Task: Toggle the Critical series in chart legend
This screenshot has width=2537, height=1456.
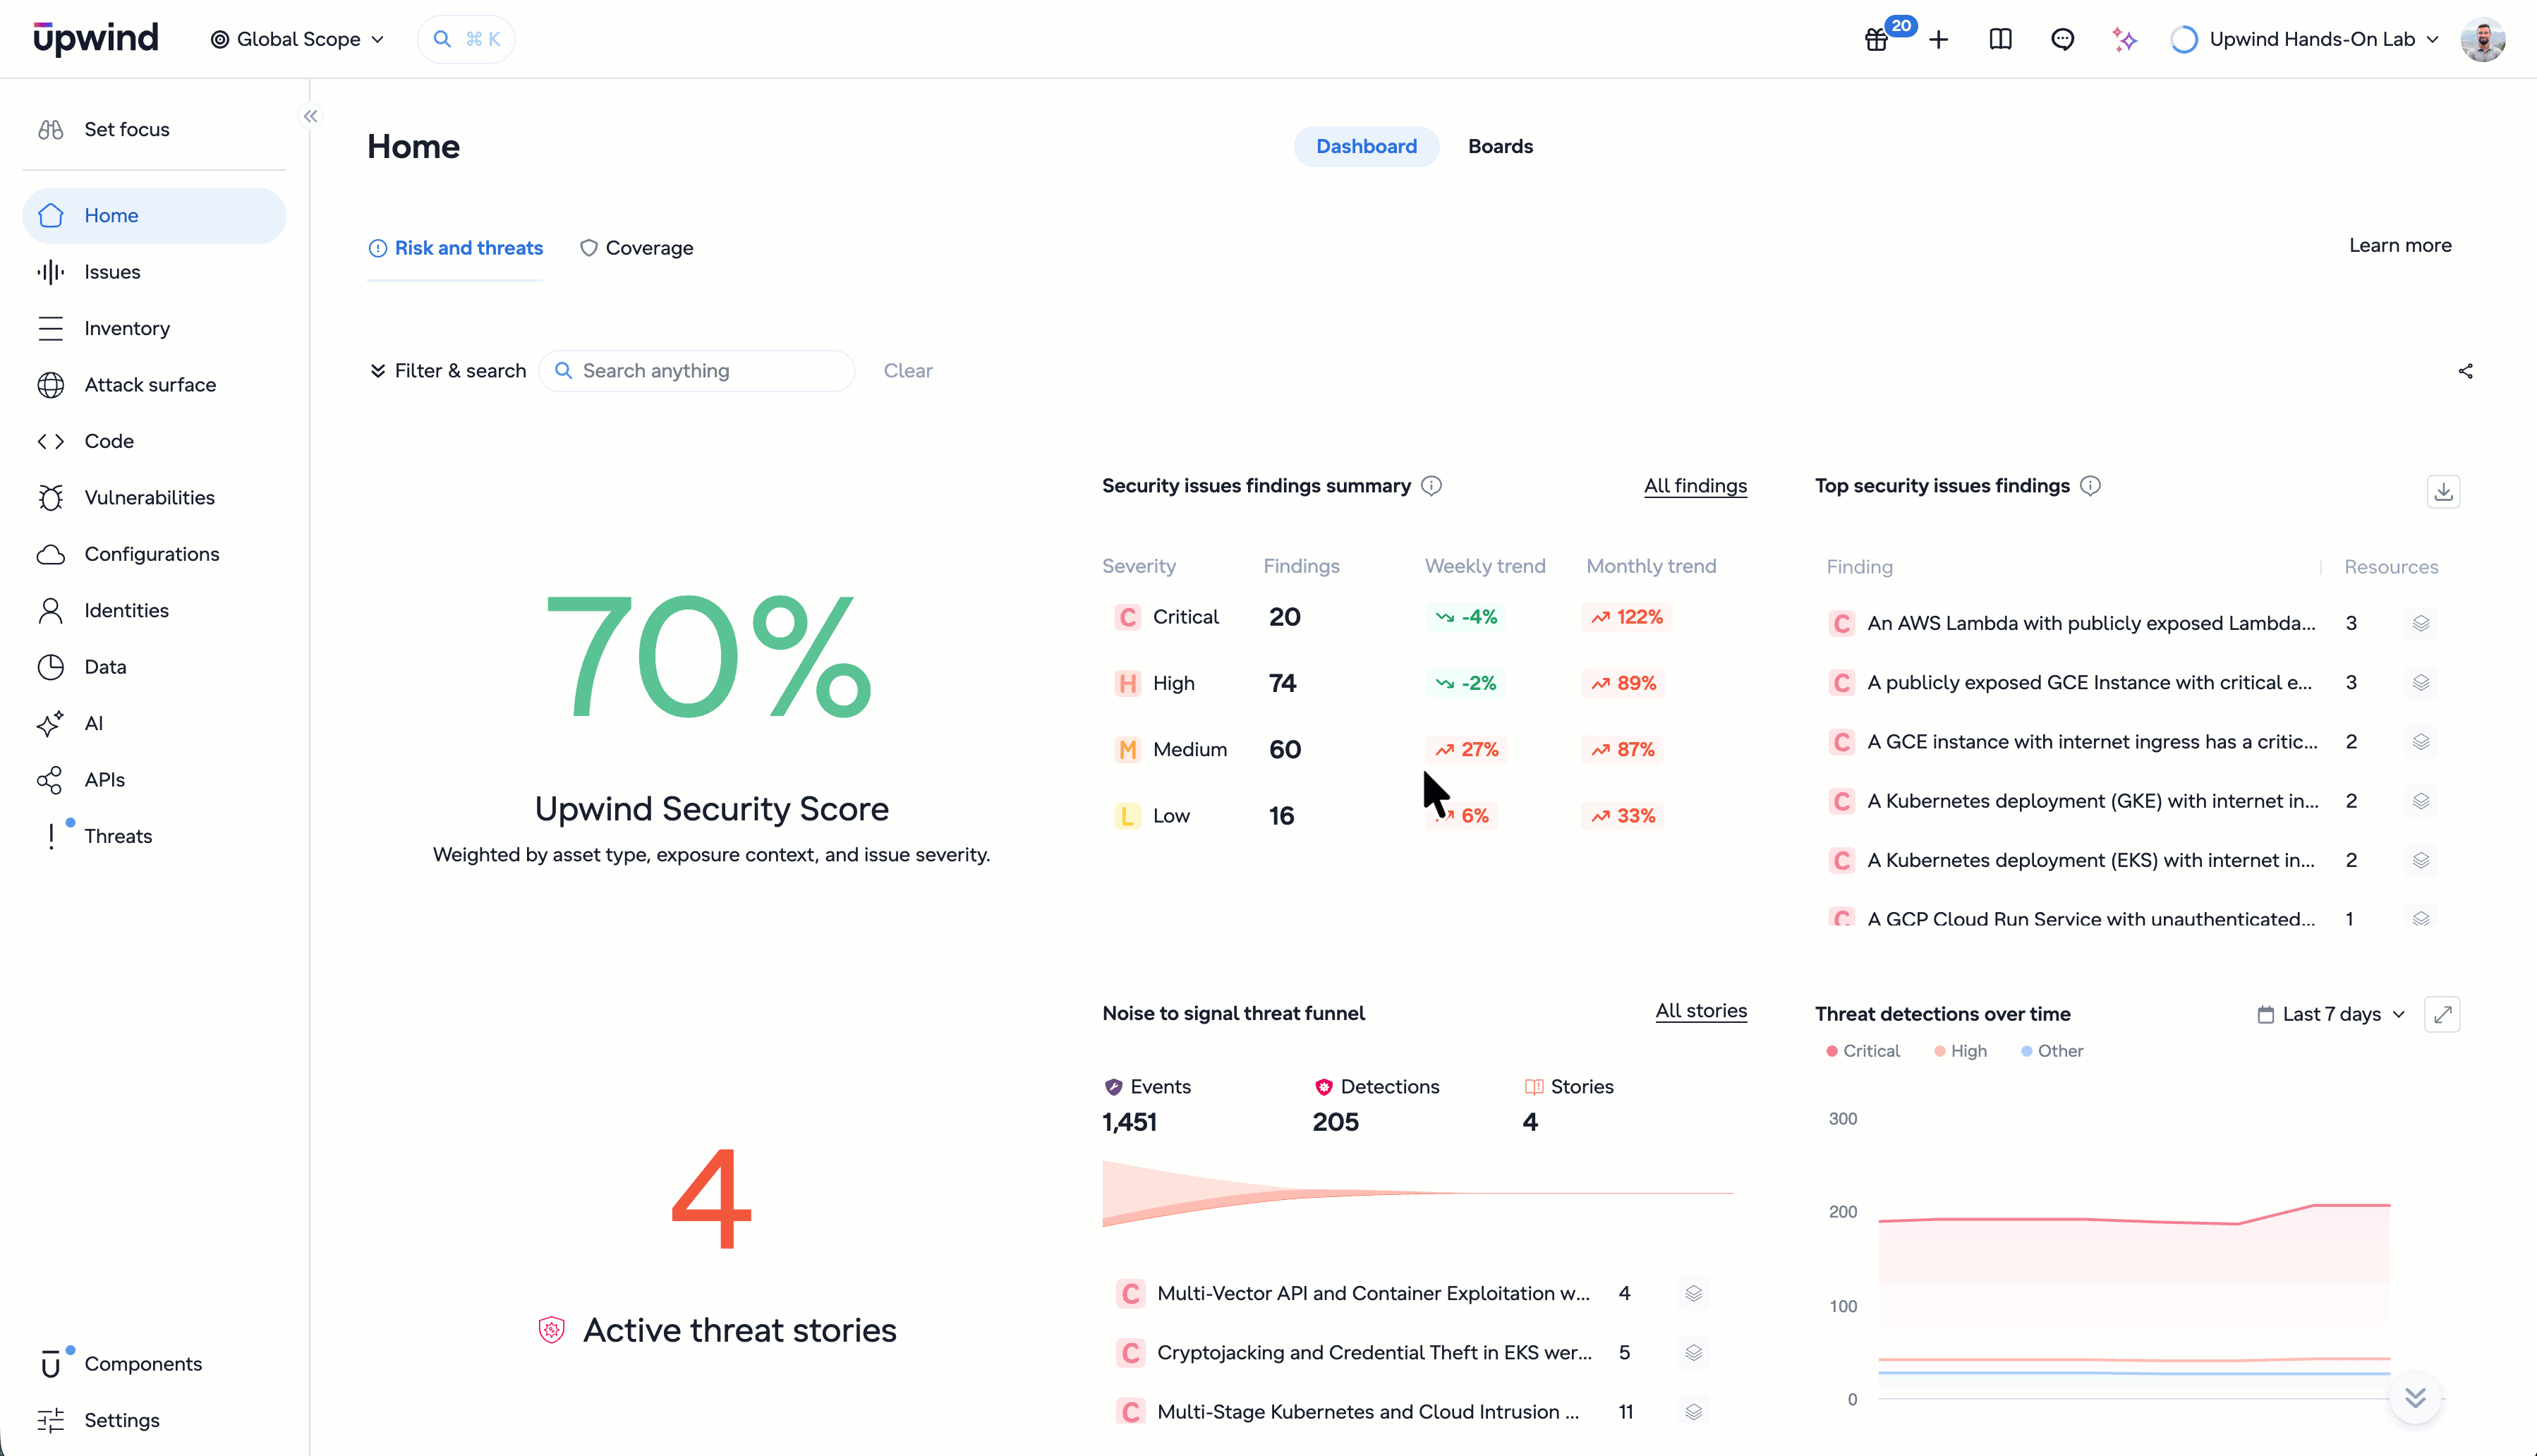Action: click(x=1863, y=1051)
